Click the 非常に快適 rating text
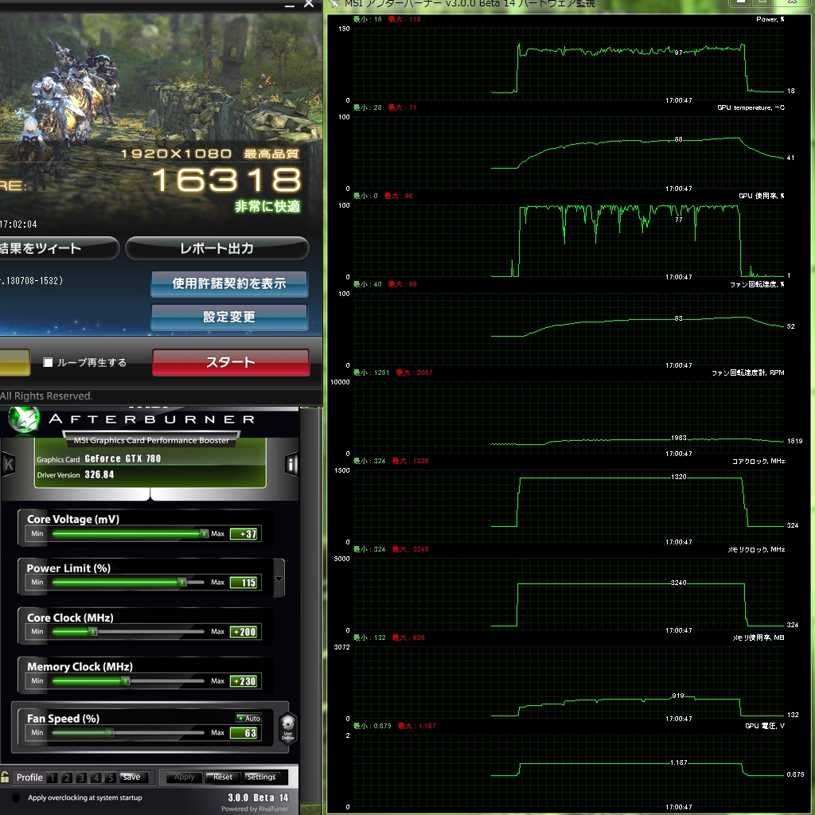Viewport: 815px width, 815px height. tap(267, 206)
